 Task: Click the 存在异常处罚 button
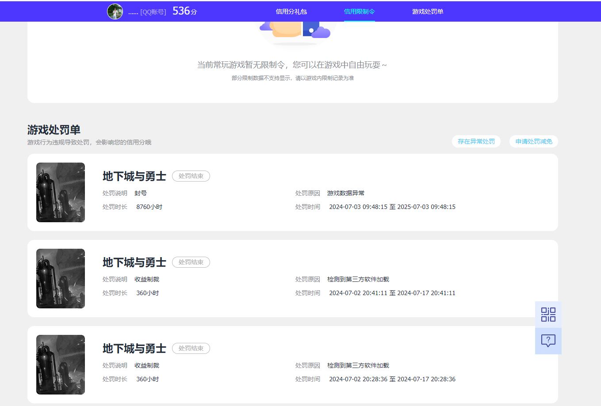point(476,141)
